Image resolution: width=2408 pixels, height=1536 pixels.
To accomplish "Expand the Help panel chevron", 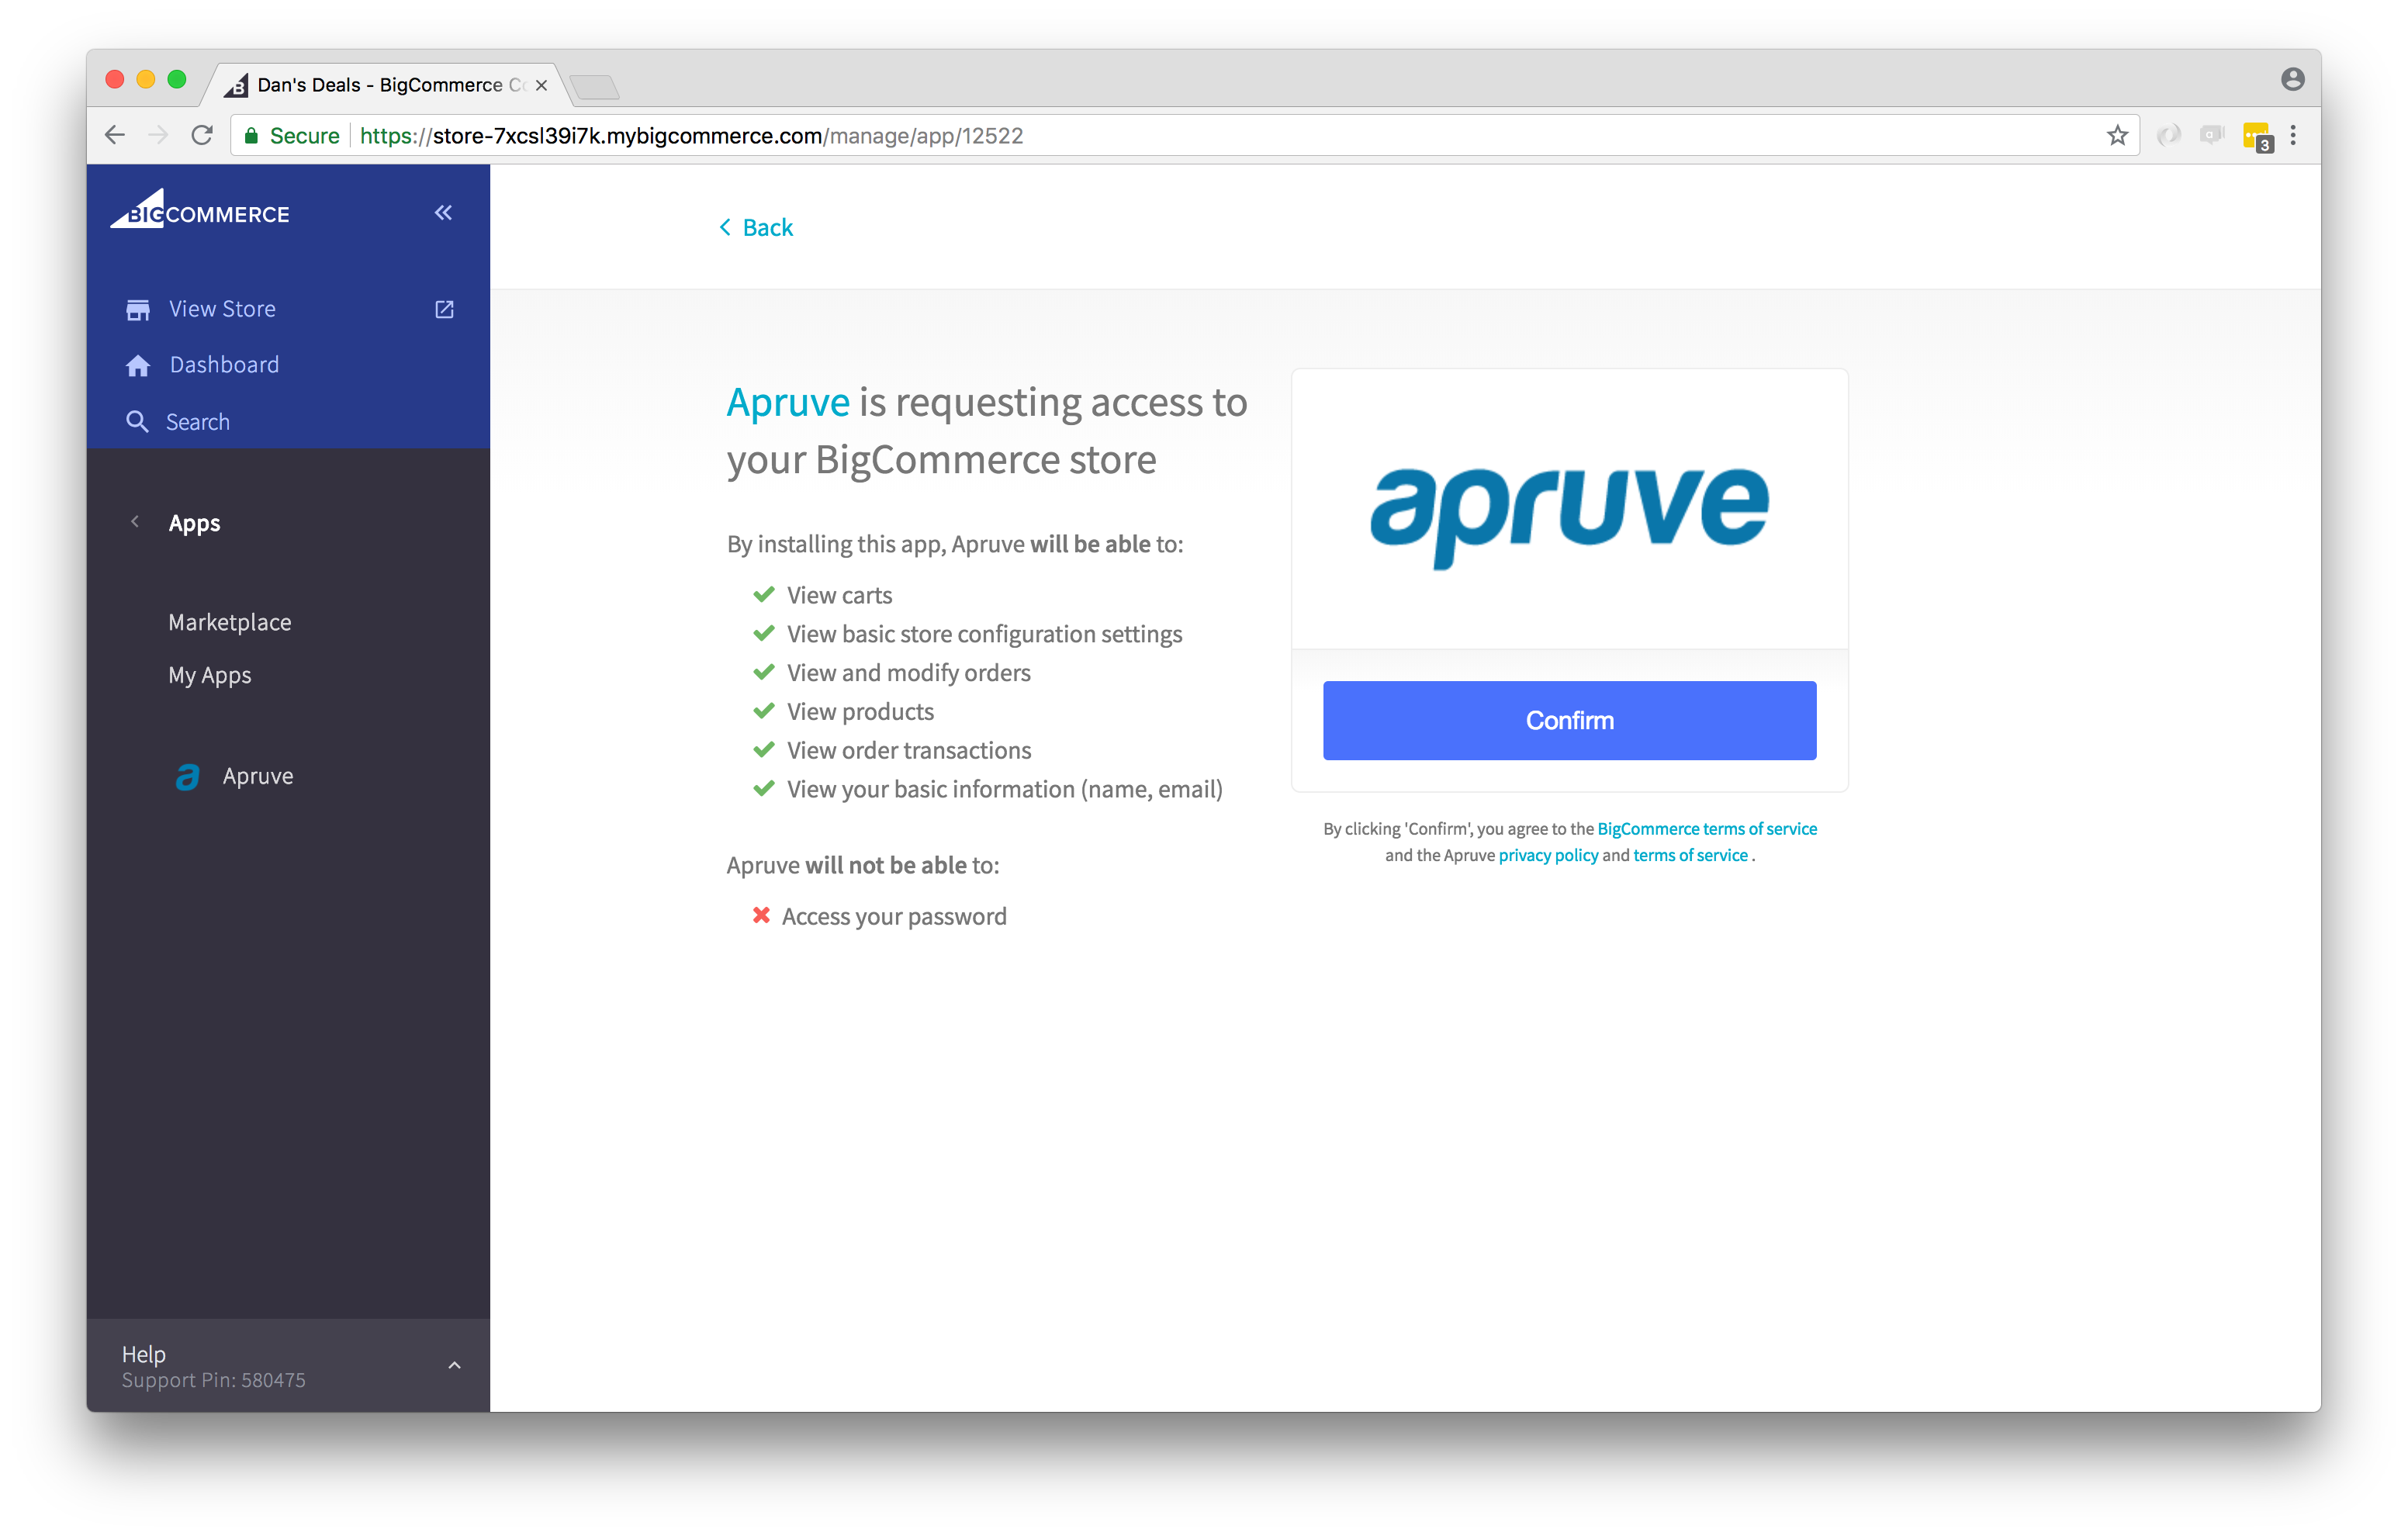I will click(x=454, y=1366).
